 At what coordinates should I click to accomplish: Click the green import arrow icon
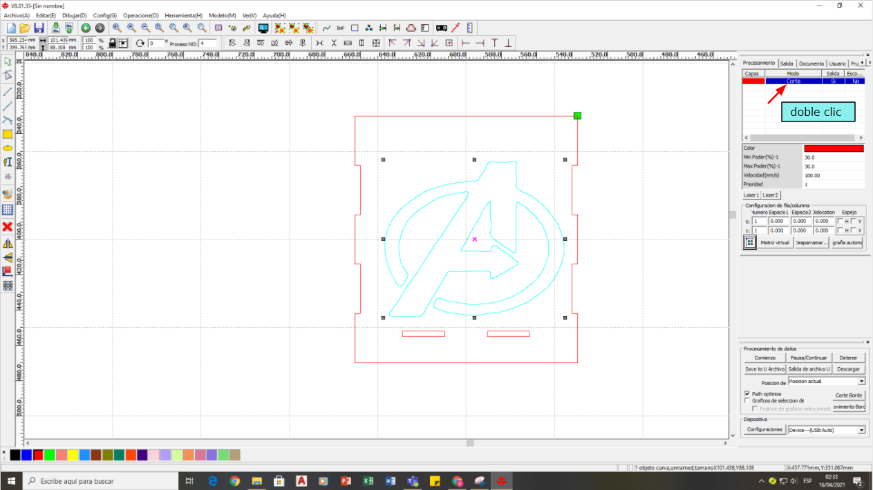(55, 28)
